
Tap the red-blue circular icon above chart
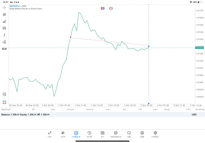(111, 8)
